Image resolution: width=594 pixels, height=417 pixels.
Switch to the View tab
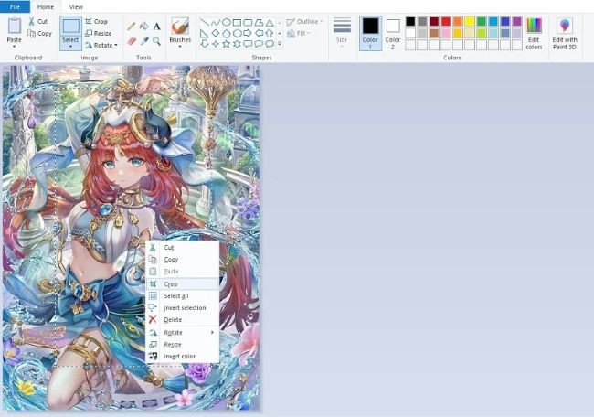75,6
